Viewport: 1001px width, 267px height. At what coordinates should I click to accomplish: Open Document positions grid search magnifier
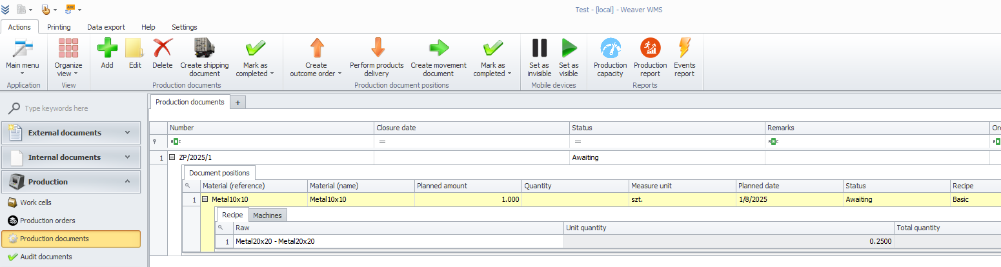tap(188, 186)
